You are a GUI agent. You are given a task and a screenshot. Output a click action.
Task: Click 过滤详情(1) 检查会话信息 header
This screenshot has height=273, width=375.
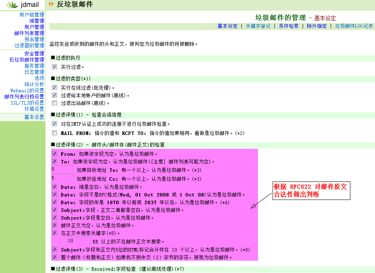(x=86, y=115)
